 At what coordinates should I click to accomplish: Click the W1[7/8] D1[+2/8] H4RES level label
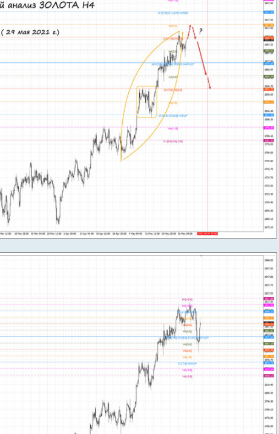tap(173, 13)
